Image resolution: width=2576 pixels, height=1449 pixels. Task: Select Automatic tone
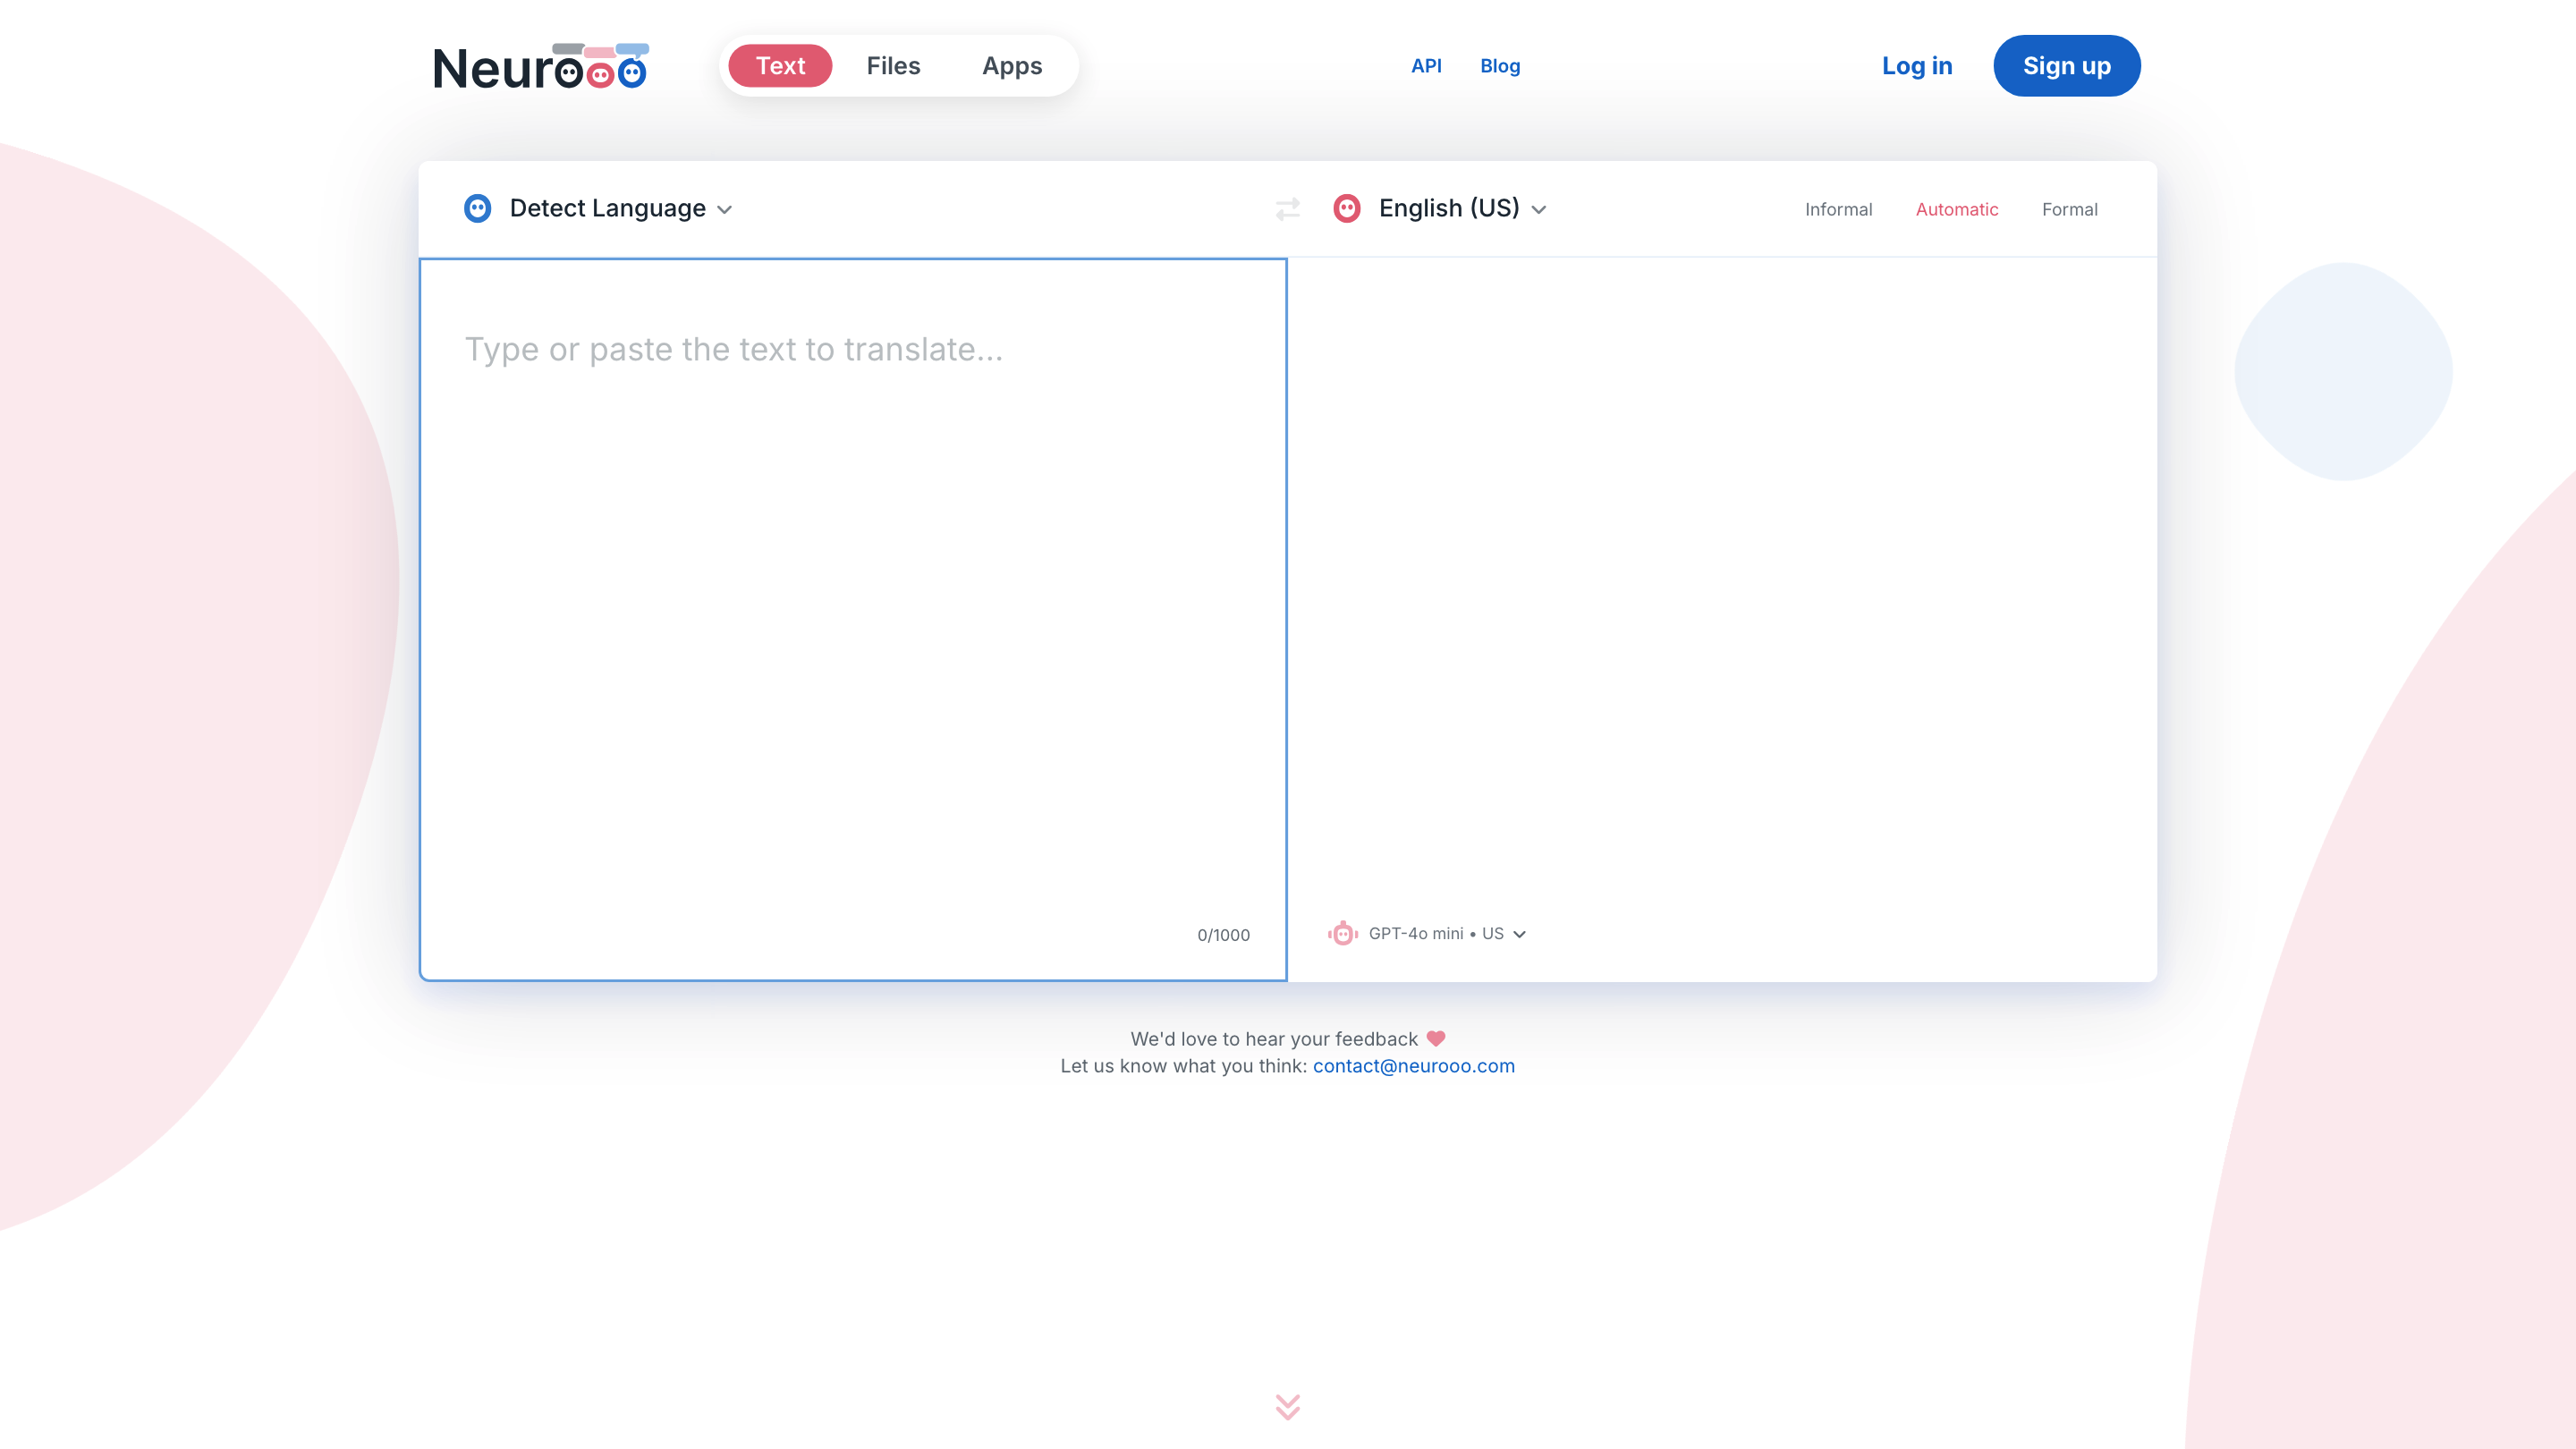click(1956, 209)
